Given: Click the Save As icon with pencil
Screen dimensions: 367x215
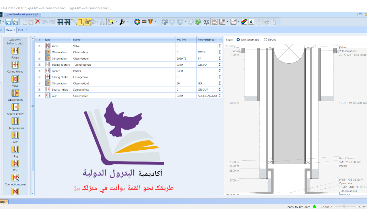Looking at the screenshot, I should 15,22.
